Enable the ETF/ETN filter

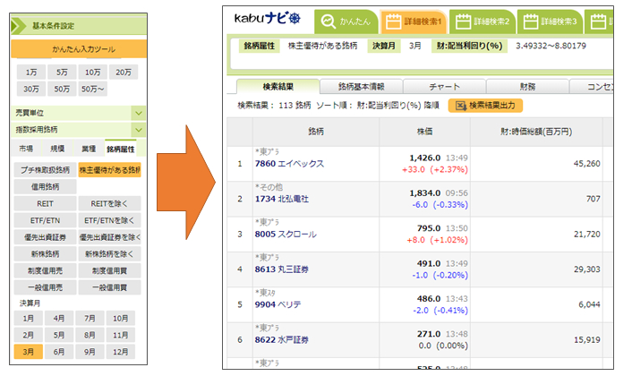(x=45, y=220)
